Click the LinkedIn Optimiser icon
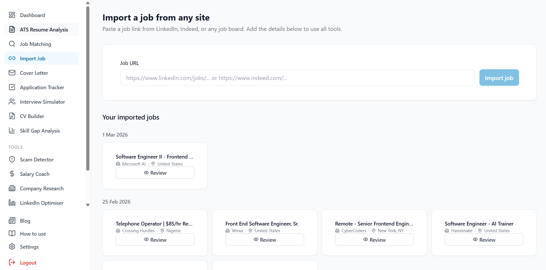This screenshot has height=270, width=546. (x=12, y=203)
